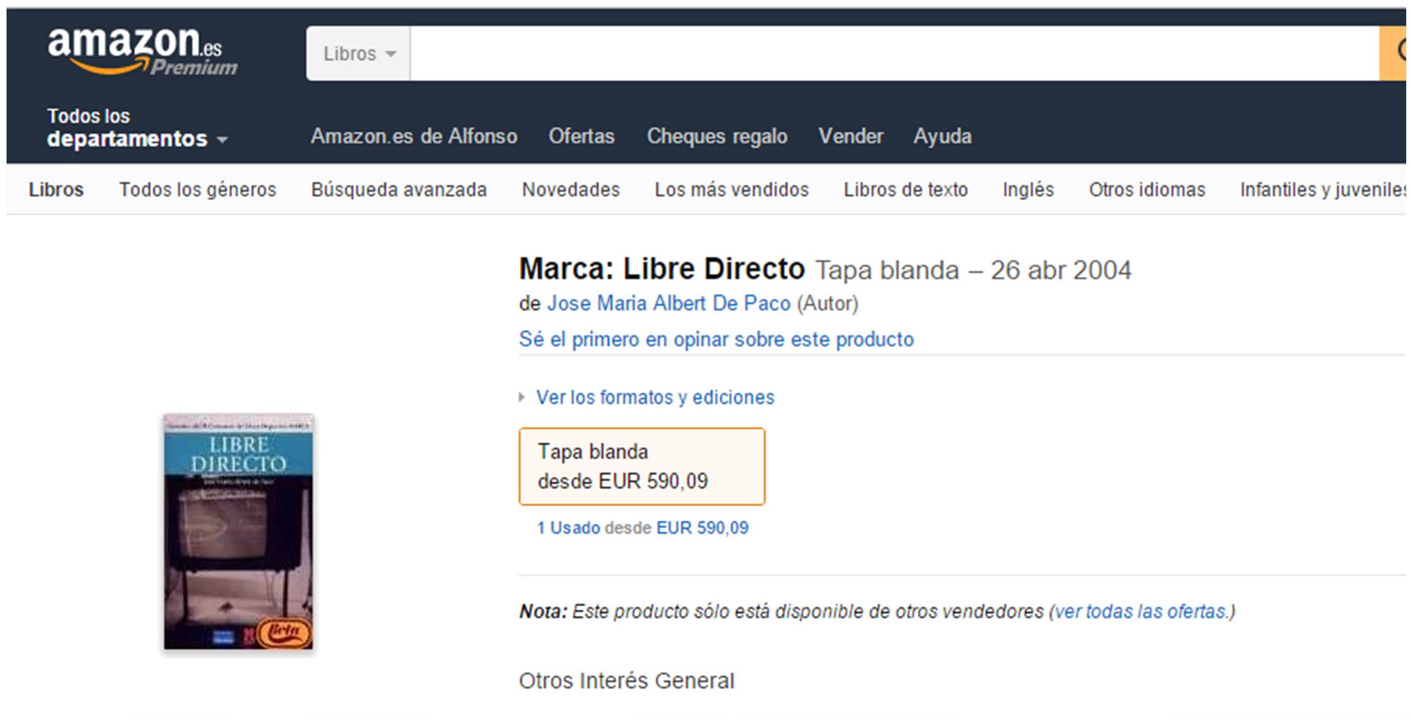The image size is (1411, 720).
Task: Open Búsqueda avanzada in the books bar
Action: coord(399,190)
